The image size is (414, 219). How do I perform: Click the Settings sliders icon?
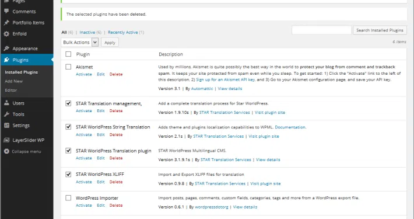pos(6,126)
